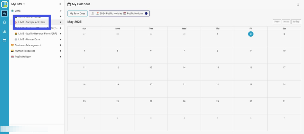Refresh calendar using the reload icon

coord(298,5)
